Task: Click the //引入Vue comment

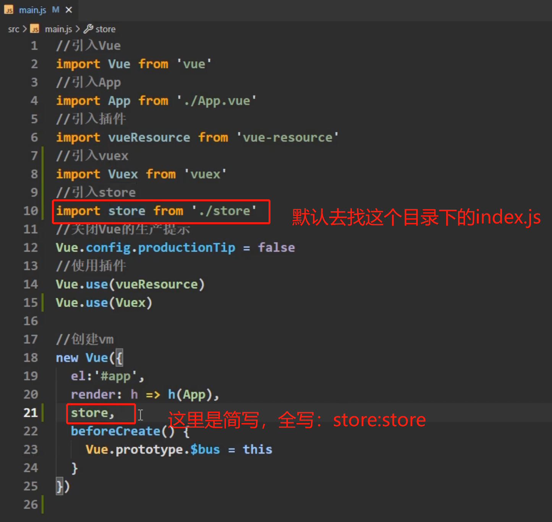Action: (x=88, y=46)
